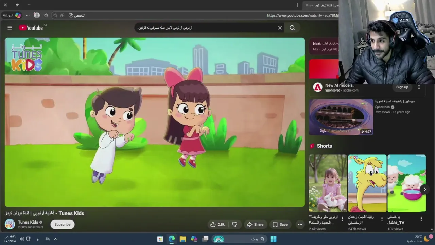Share the video using Share button
435x245 pixels.
255,224
